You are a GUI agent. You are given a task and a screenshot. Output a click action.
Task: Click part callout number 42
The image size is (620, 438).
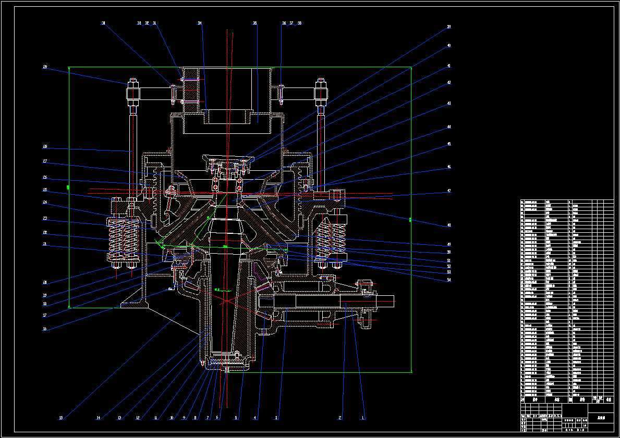pos(449,83)
